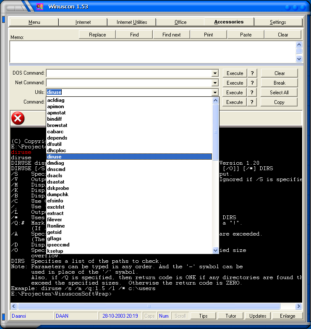Open help for Net Command
Screen dimensions: 311x329
[252, 83]
